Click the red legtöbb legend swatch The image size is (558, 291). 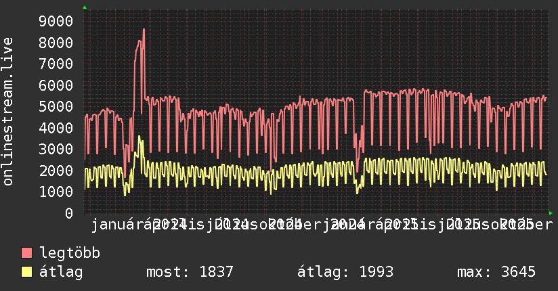coord(26,252)
